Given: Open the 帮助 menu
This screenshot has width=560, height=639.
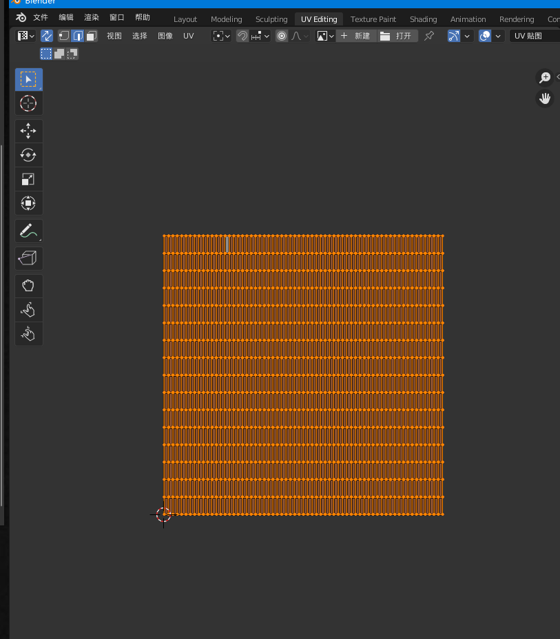Looking at the screenshot, I should [143, 17].
